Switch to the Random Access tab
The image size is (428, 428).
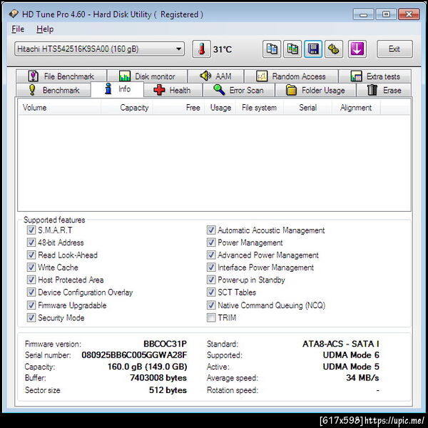point(291,76)
